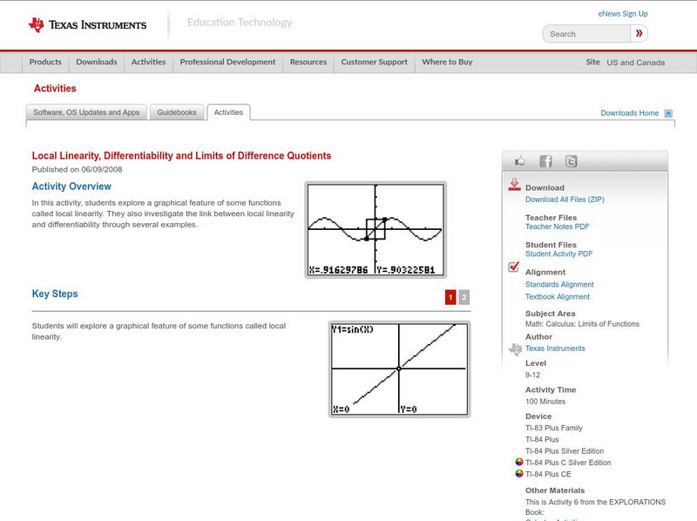
Task: Share activity via the Facebook icon
Action: pyautogui.click(x=545, y=161)
